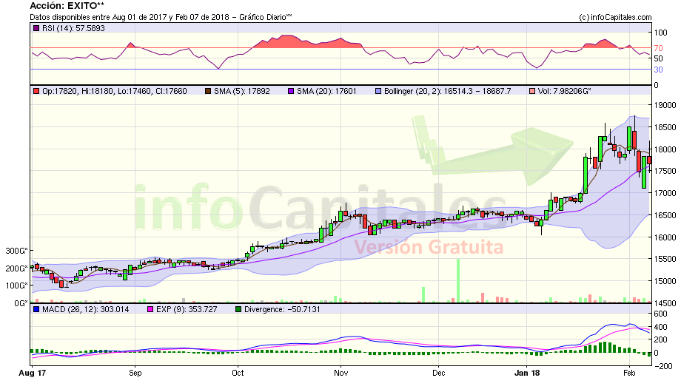Click the '(c) infoCapitales.com' credit text
This screenshot has width=681, height=392.
[615, 17]
